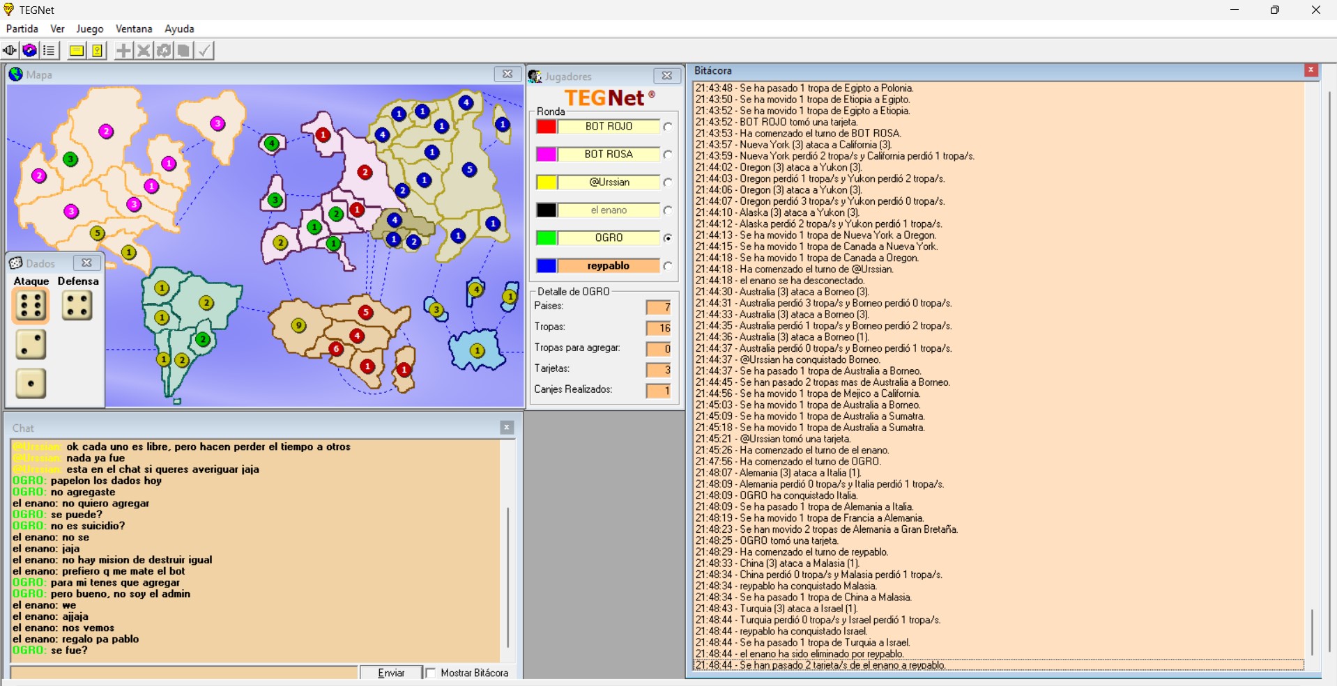Click log line 'el enano ha sido eliminado por reypablo'
This screenshot has width=1337, height=686.
[800, 654]
